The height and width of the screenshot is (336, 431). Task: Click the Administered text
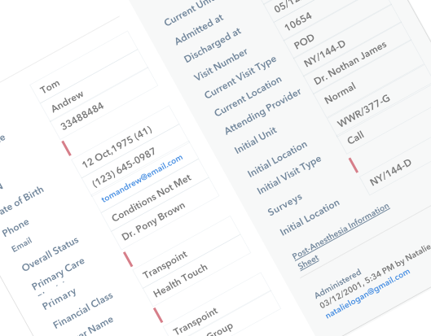coord(337,284)
